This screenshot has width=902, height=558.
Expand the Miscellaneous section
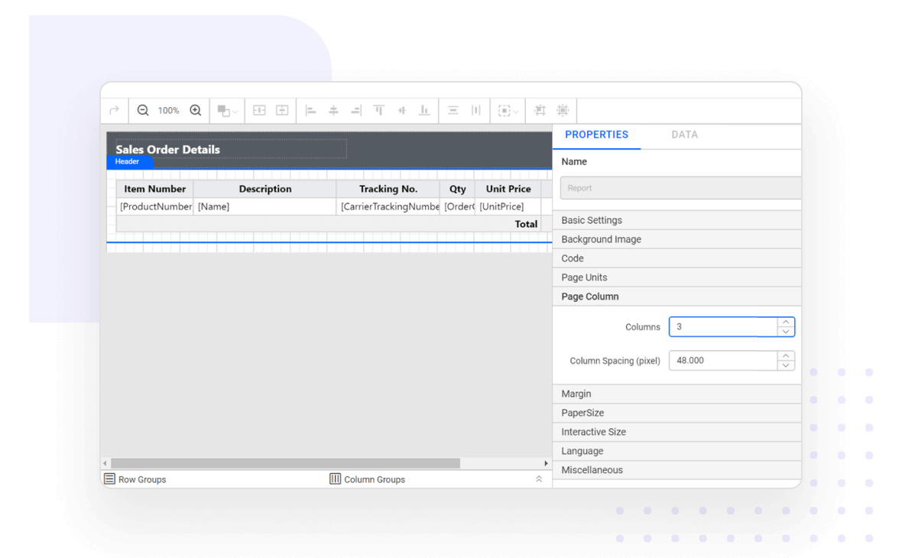(677, 470)
